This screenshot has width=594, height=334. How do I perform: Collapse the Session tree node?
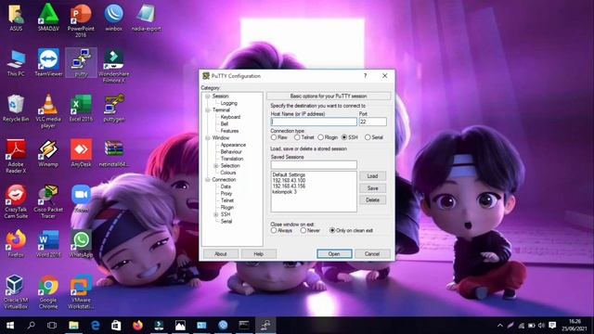click(208, 96)
